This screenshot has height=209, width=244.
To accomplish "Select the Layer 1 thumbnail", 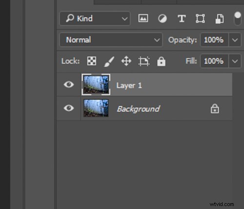I will (x=96, y=84).
